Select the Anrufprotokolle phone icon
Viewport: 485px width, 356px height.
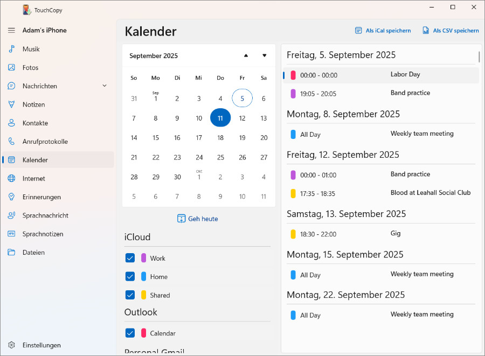pos(11,142)
